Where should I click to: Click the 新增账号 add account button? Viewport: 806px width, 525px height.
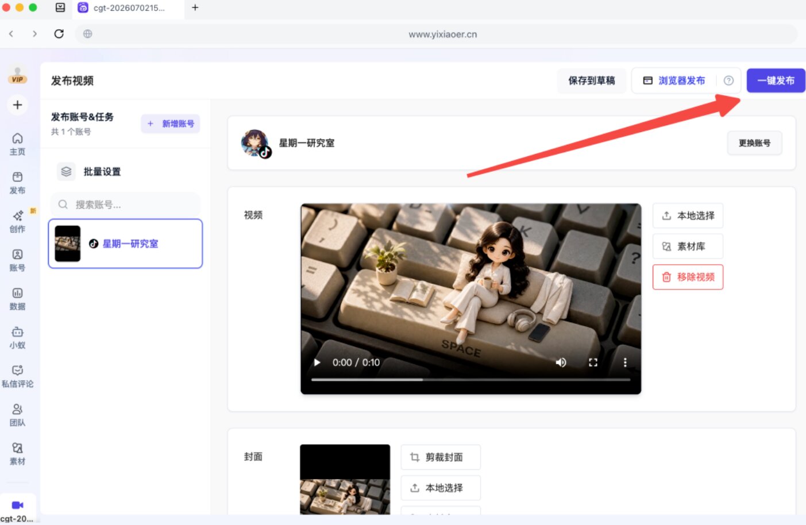[171, 123]
